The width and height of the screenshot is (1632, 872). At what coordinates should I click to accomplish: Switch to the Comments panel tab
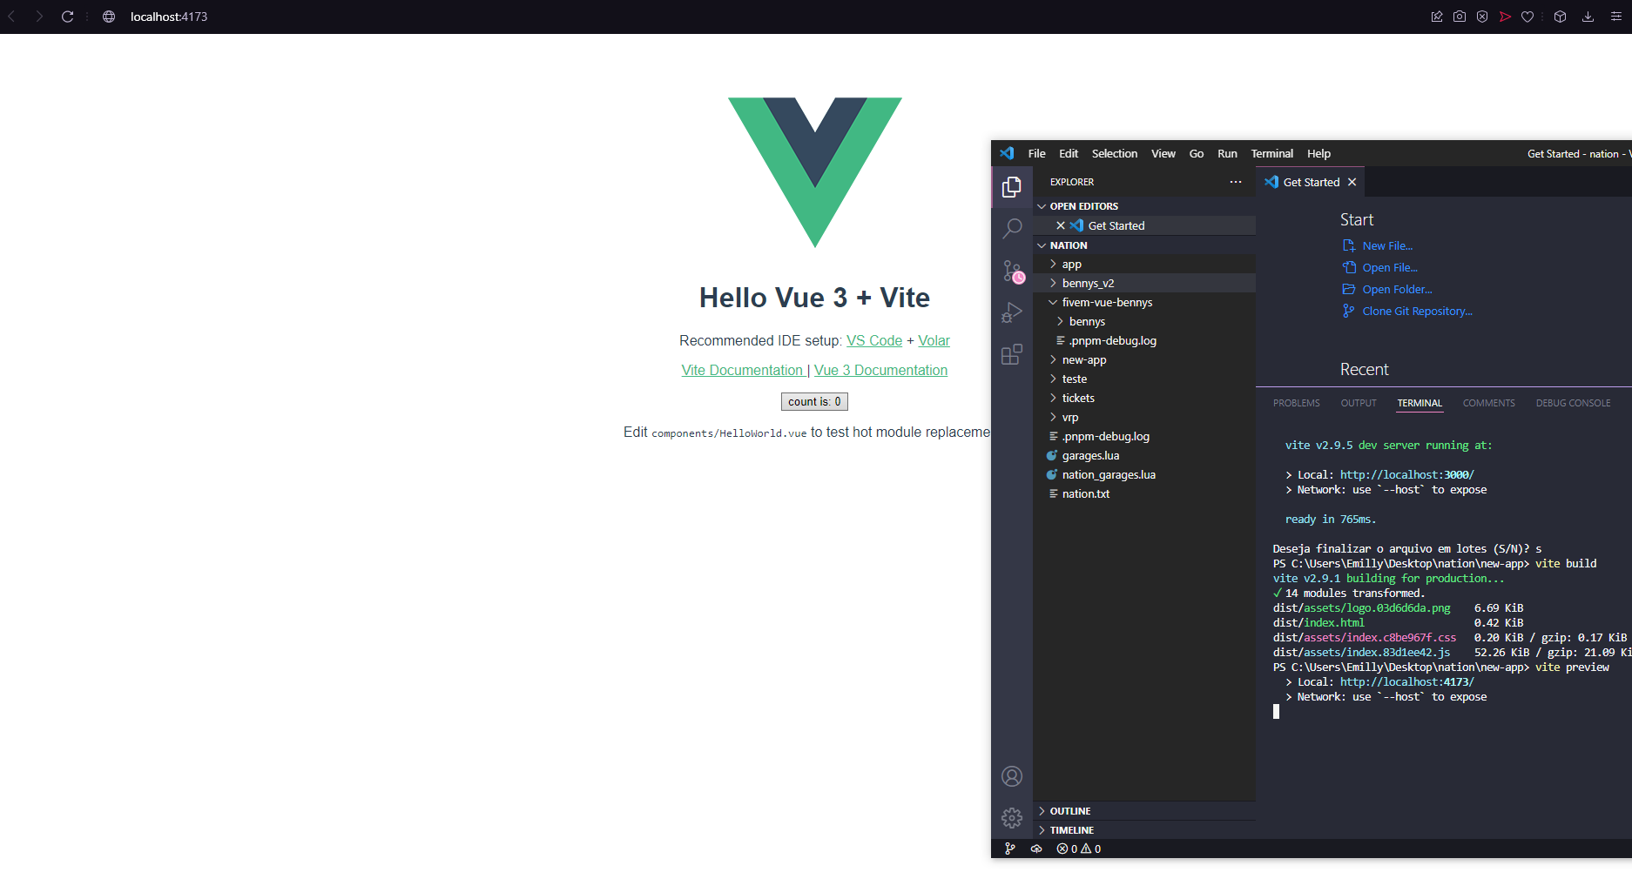pyautogui.click(x=1489, y=403)
